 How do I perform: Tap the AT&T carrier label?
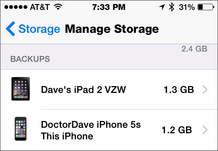[x=40, y=7]
